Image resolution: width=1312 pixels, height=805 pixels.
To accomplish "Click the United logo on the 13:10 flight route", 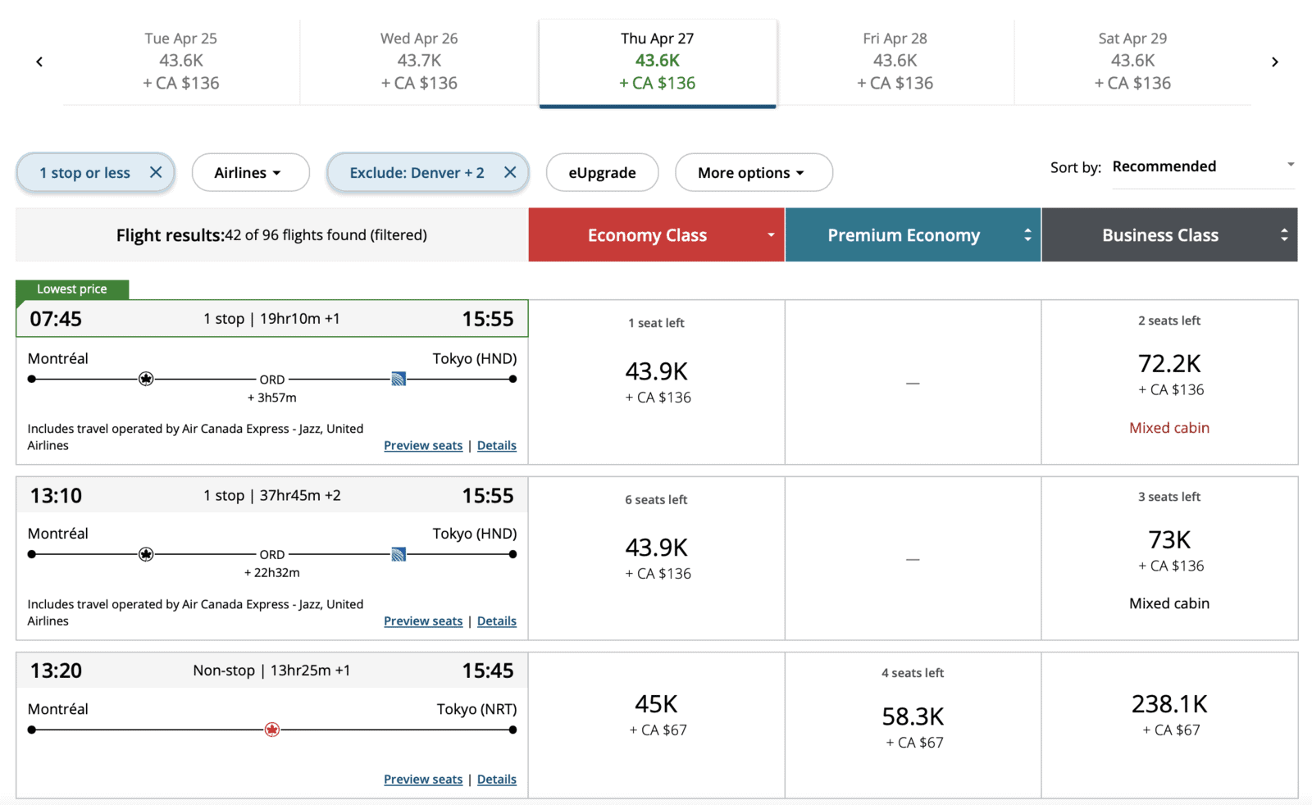I will point(399,554).
